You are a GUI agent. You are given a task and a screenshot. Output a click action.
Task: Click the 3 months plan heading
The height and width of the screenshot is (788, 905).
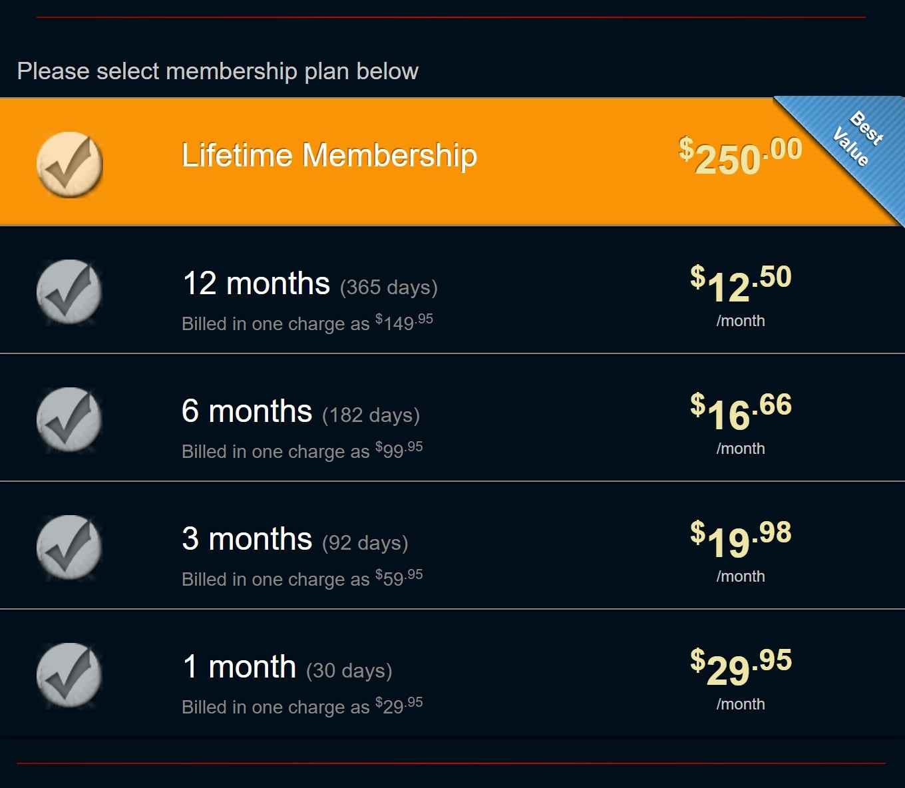247,539
